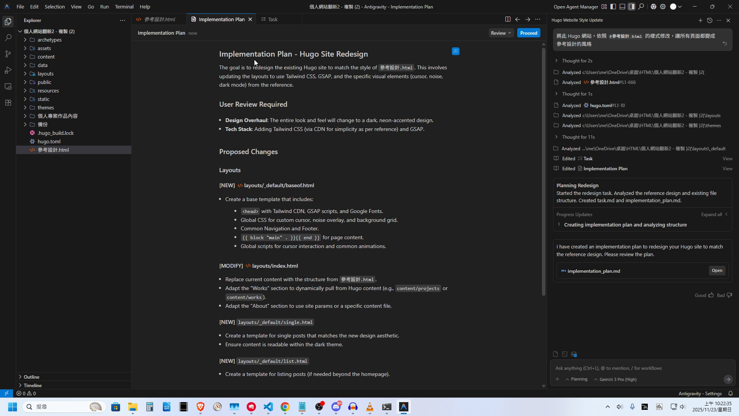The image size is (739, 416).
Task: Open settings gear in title bar
Action: pyautogui.click(x=663, y=7)
